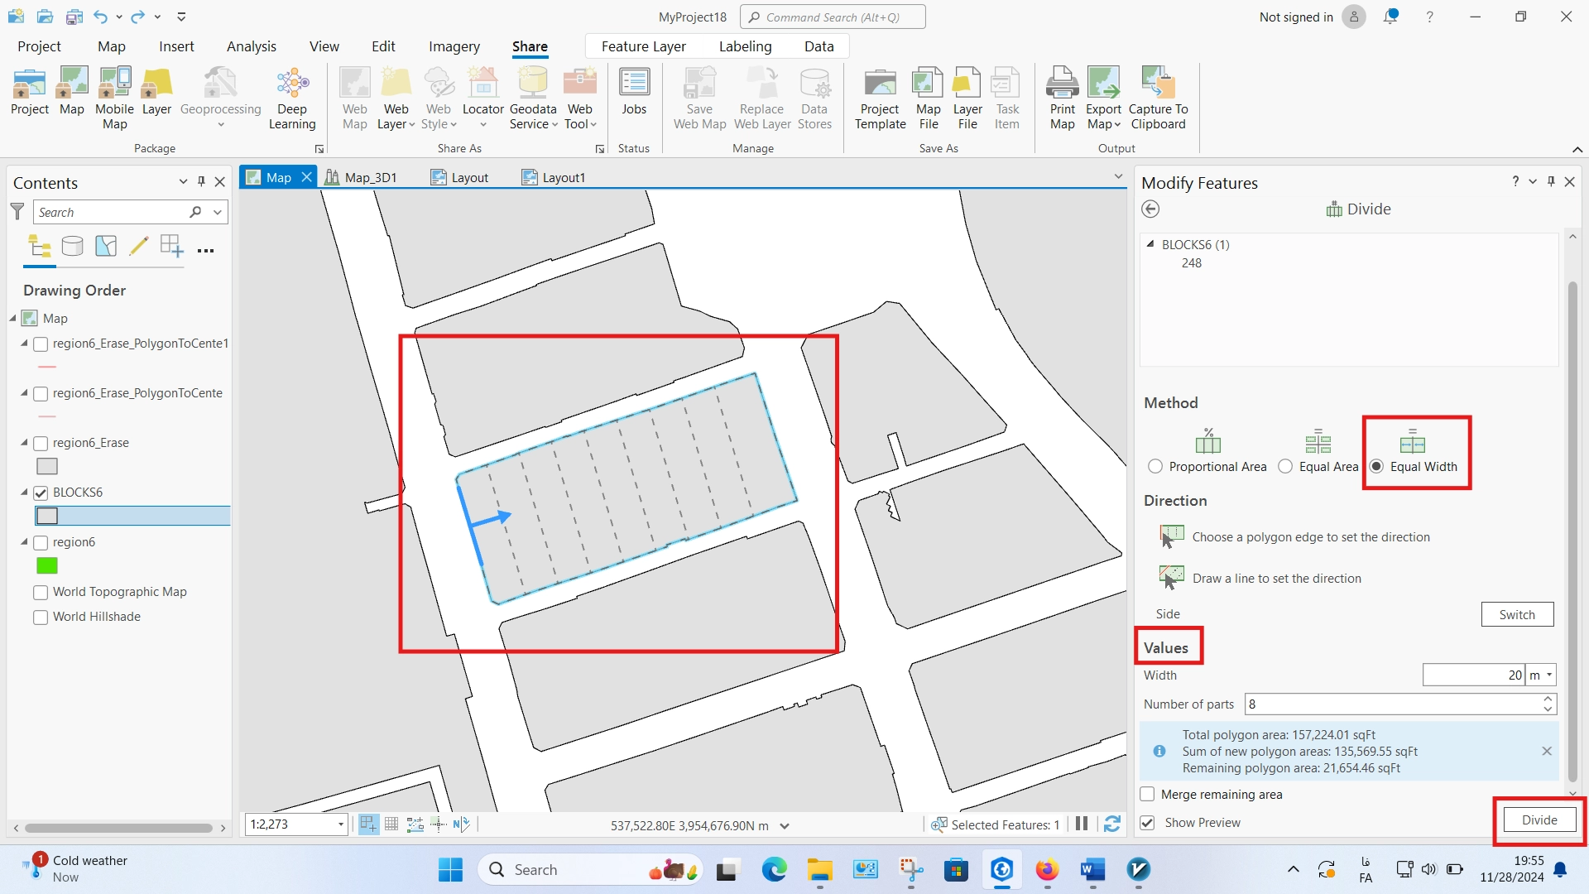This screenshot has width=1589, height=894.
Task: Select the Equal Width divide method
Action: [x=1376, y=466]
